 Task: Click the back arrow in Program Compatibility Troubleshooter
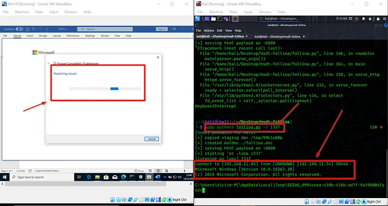click(49, 62)
